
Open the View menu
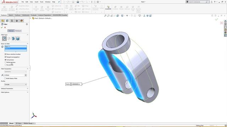[x=31, y=2]
